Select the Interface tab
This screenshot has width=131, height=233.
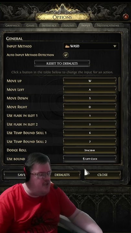click(49, 26)
